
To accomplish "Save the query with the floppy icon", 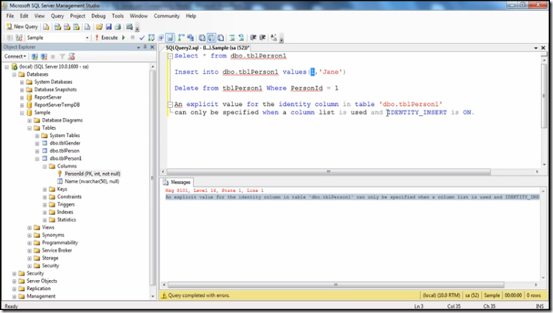I will tap(109, 27).
